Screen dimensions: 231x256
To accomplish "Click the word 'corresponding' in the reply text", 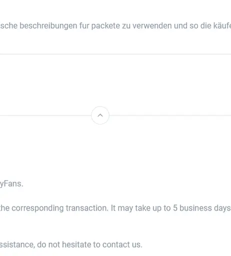I will pos(37,208).
